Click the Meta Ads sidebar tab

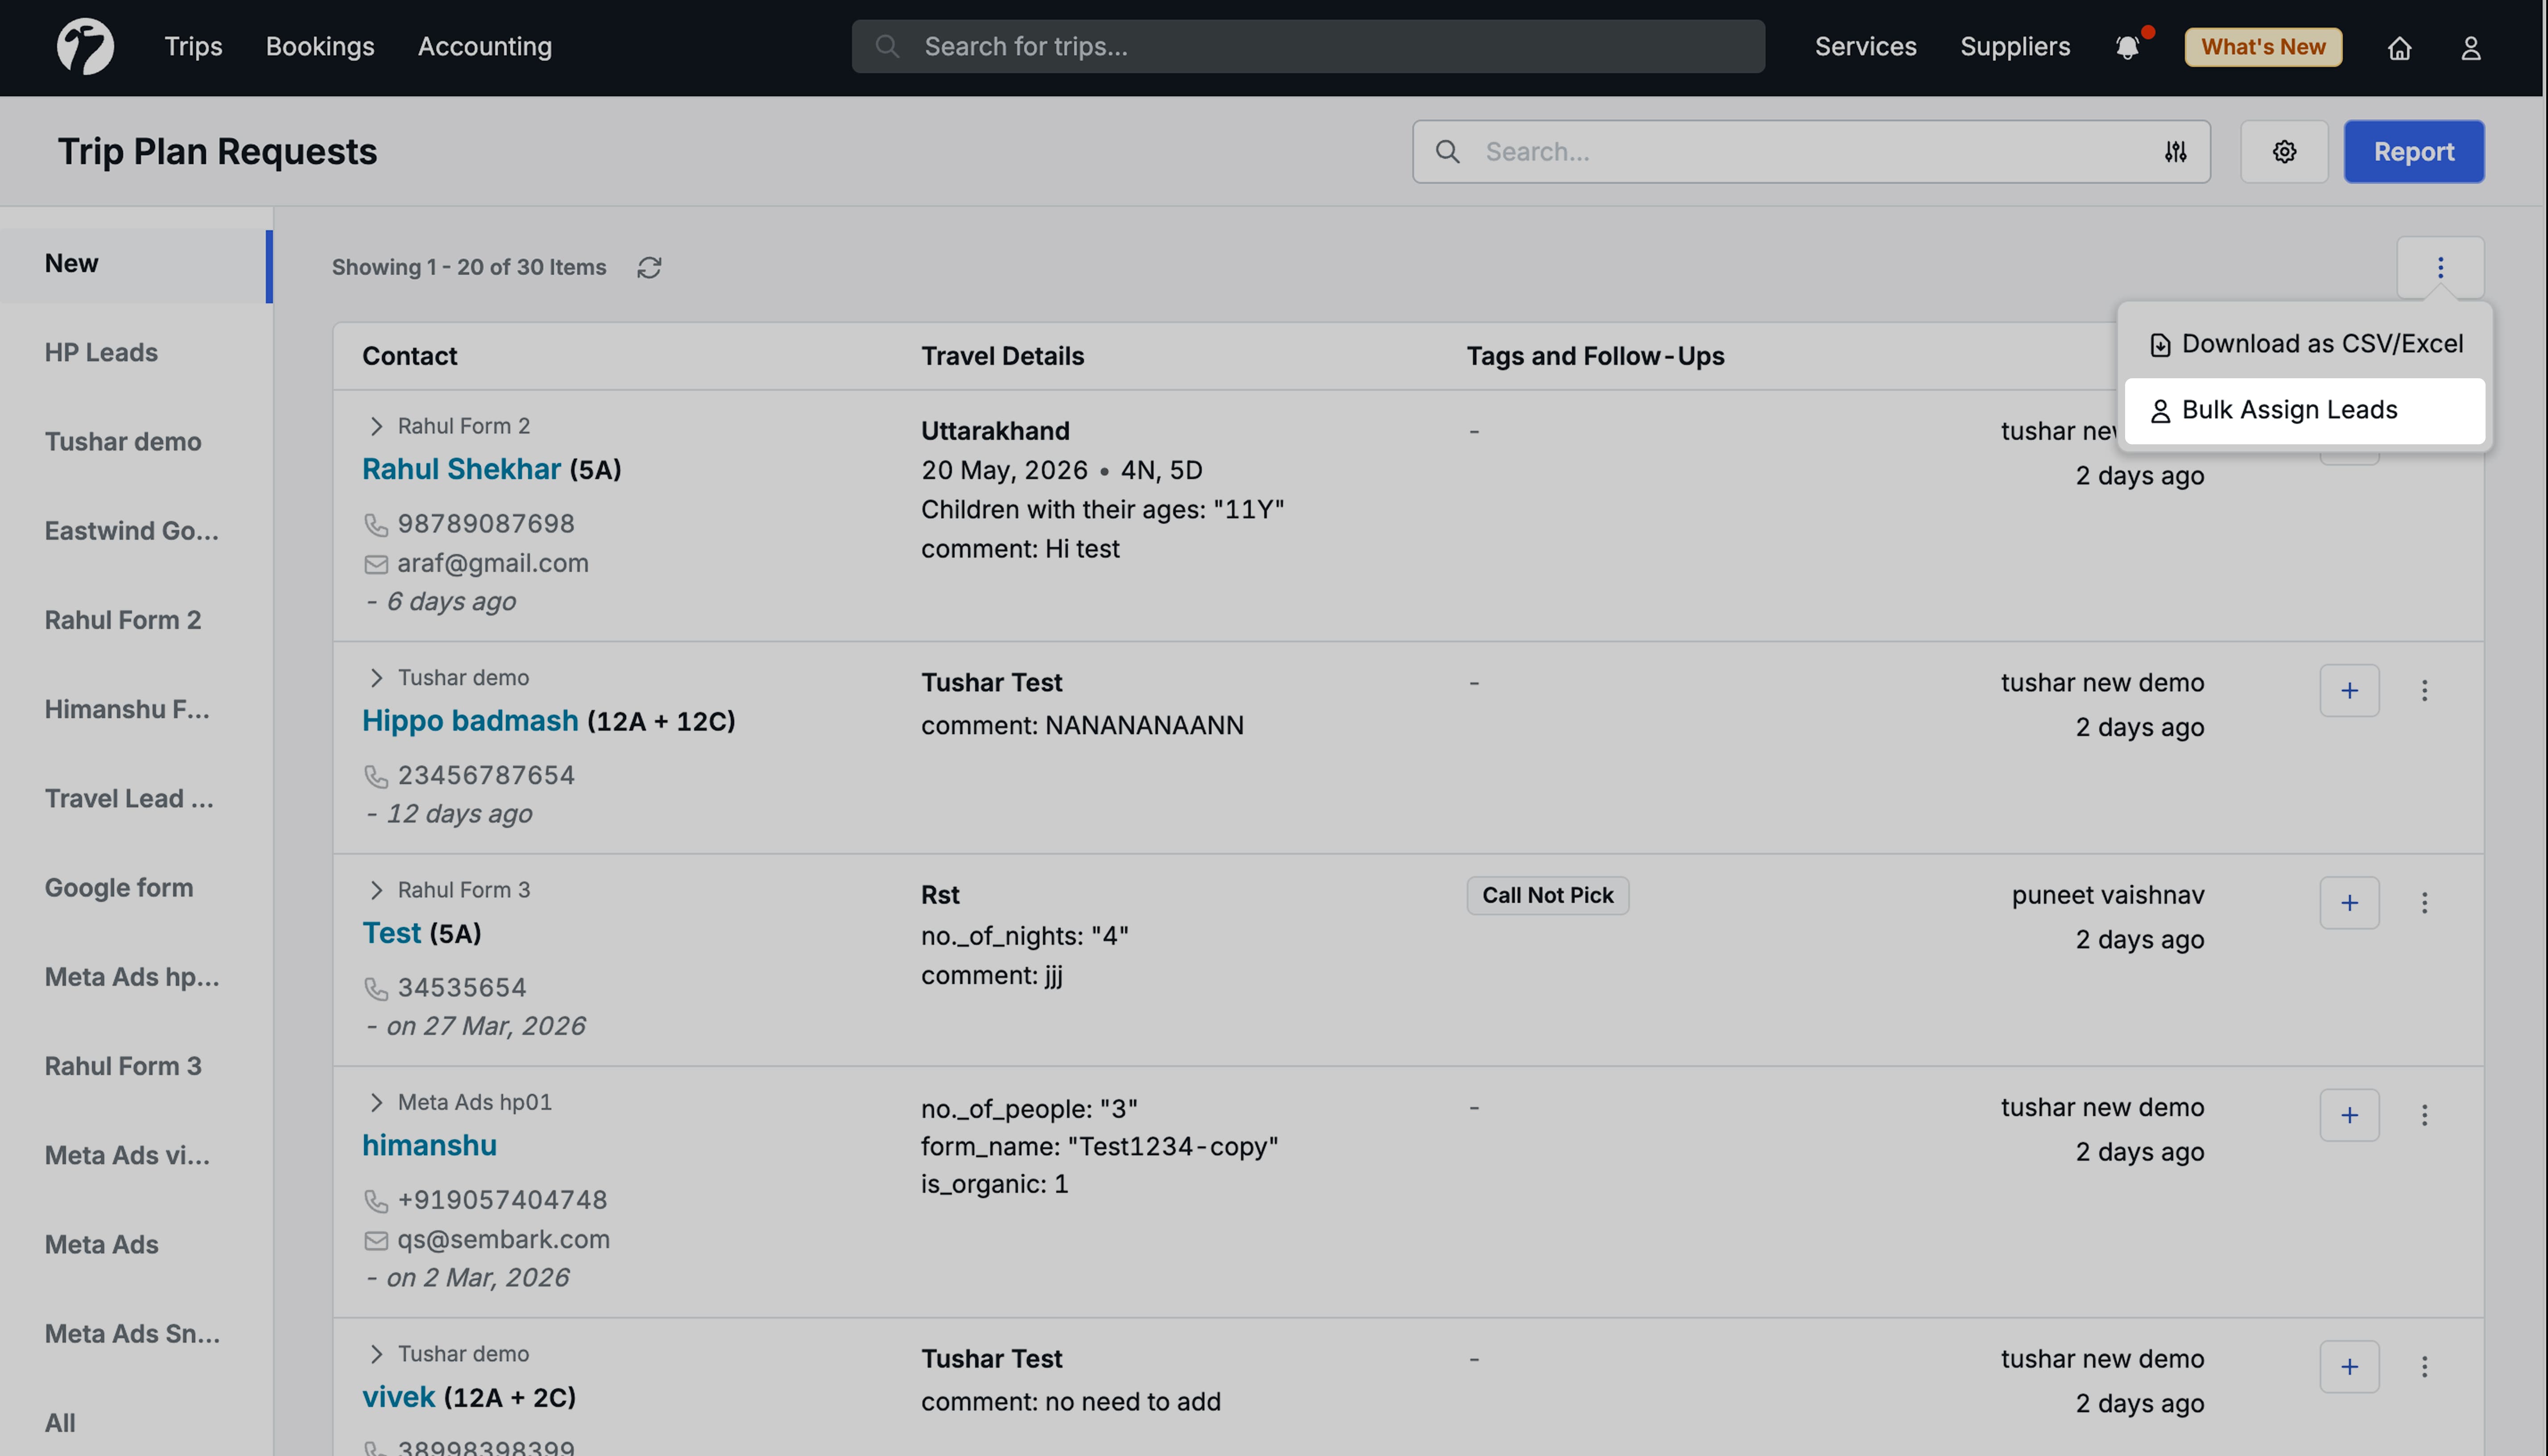tap(136, 1245)
